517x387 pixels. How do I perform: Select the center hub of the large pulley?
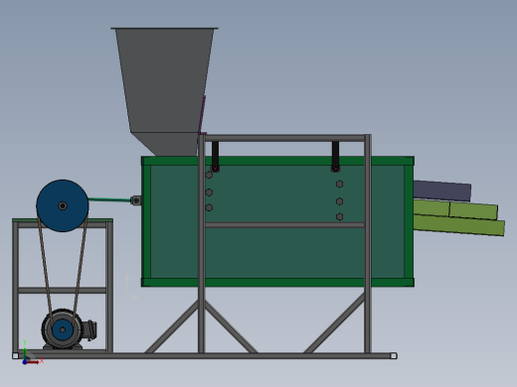click(63, 205)
